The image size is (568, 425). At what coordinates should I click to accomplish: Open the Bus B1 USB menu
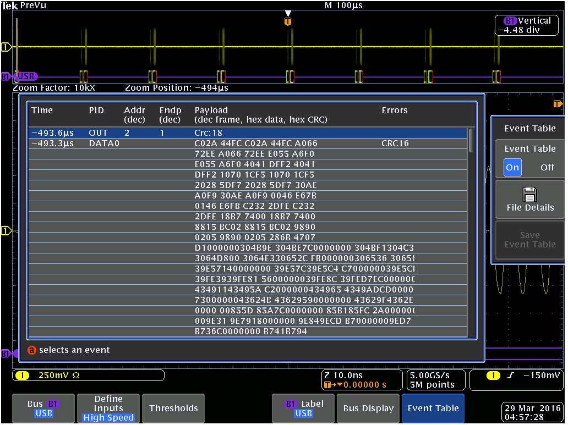(43, 409)
